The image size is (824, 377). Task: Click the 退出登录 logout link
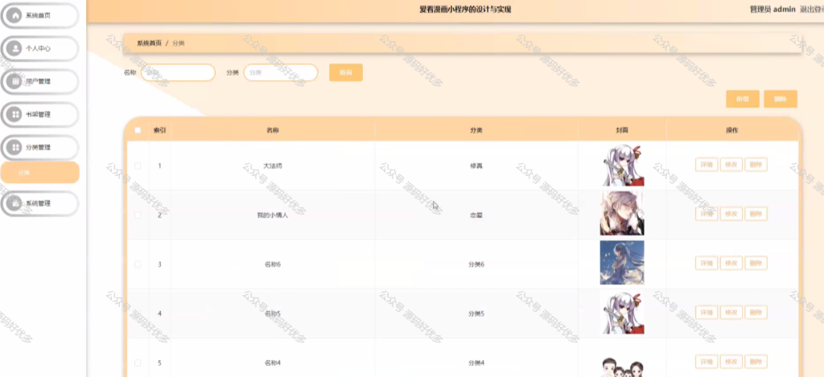coord(811,10)
